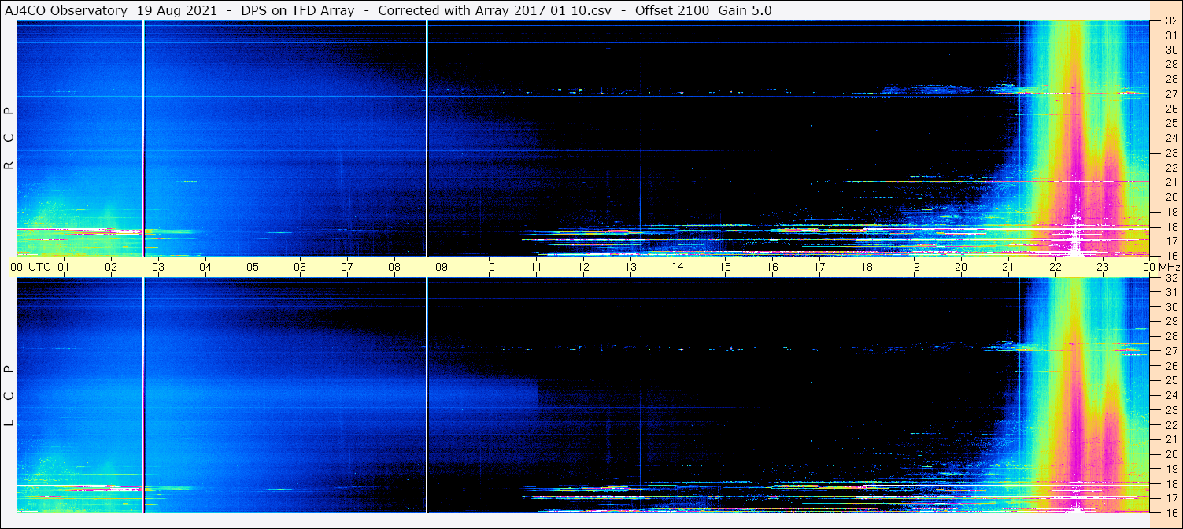Click the 28 MHz label of the LCP panel
The width and height of the screenshot is (1183, 529).
pyautogui.click(x=1170, y=336)
